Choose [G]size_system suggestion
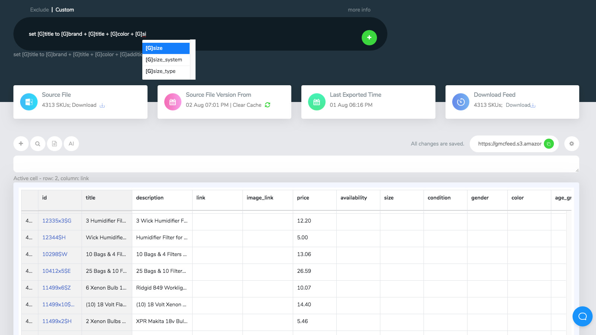This screenshot has width=596, height=335. [166, 60]
